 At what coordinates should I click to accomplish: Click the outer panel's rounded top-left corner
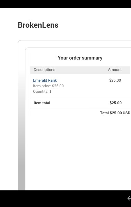point(20,42)
